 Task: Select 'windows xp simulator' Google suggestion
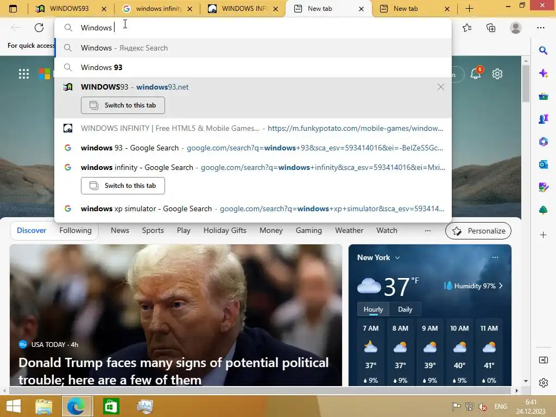click(253, 209)
